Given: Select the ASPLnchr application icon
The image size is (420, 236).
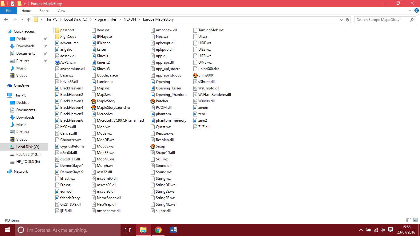Looking at the screenshot, I should 57,62.
